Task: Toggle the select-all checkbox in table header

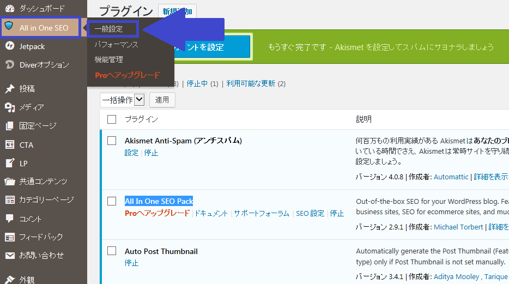Action: [x=112, y=119]
